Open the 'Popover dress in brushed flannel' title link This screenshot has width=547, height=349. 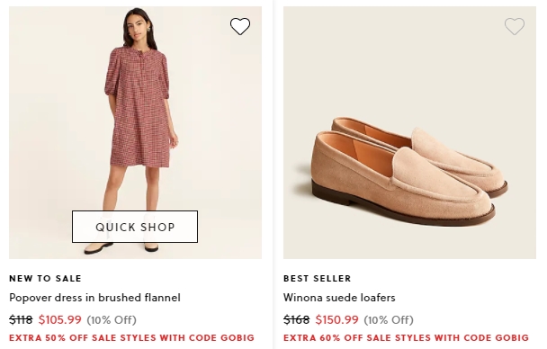click(x=94, y=298)
